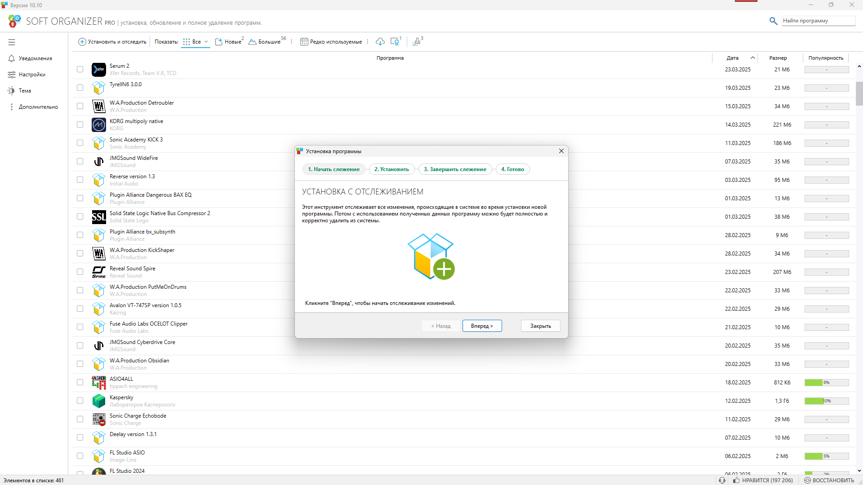The height and width of the screenshot is (485, 863).
Task: Show Редко используемые programs
Action: point(331,42)
